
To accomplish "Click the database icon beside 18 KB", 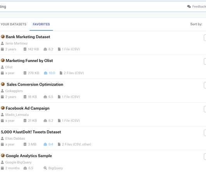I will (x=25, y=97).
